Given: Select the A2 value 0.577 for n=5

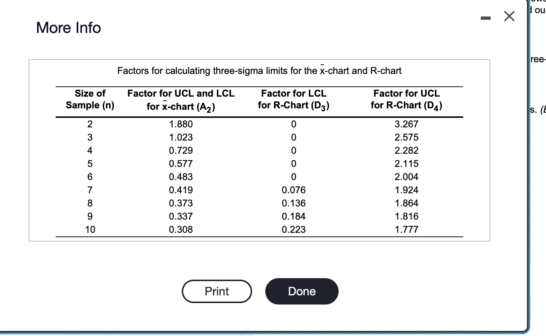Looking at the screenshot, I should tap(181, 164).
